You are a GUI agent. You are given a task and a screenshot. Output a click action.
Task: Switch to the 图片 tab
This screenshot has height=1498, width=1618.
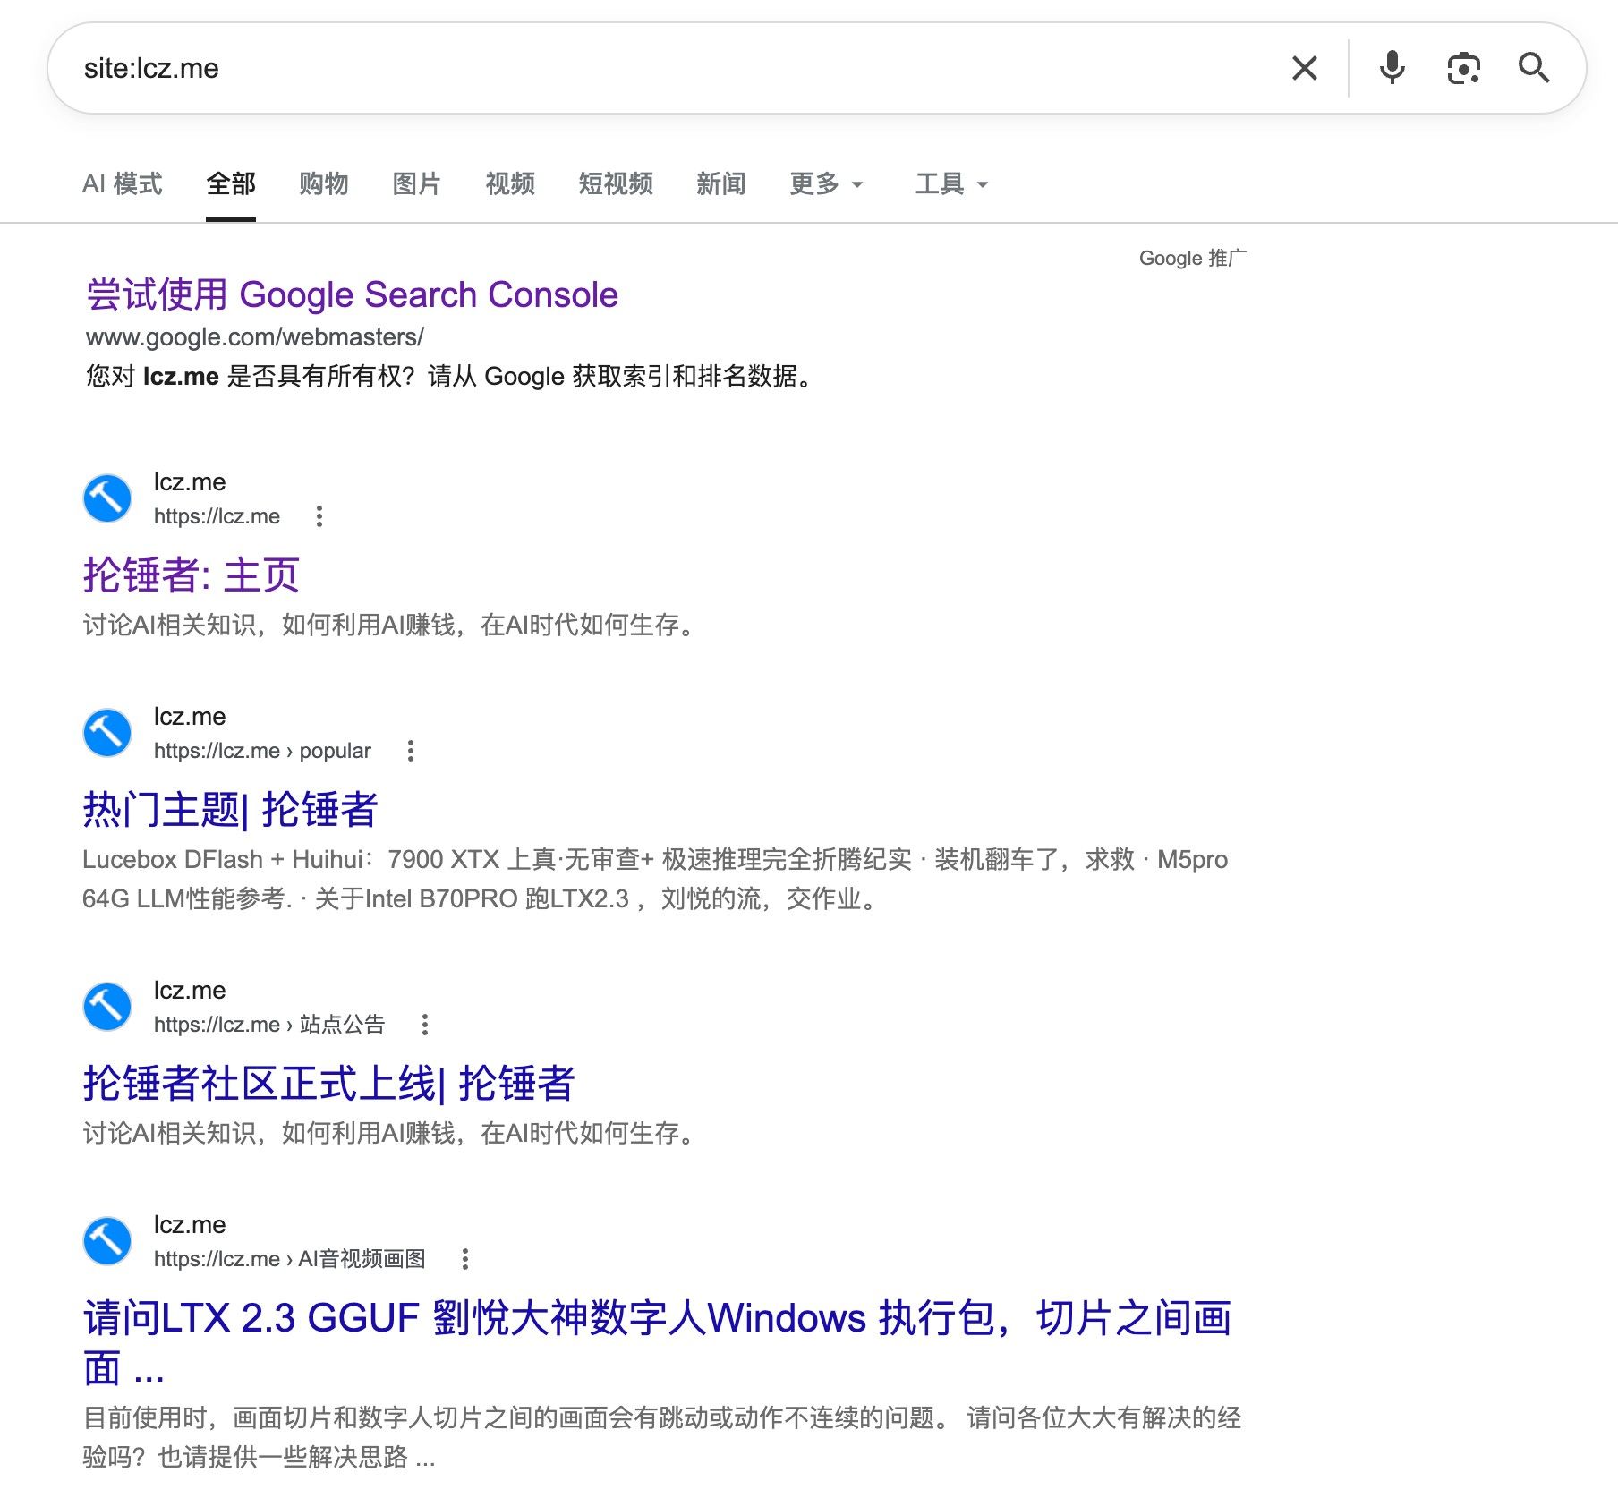click(x=417, y=184)
